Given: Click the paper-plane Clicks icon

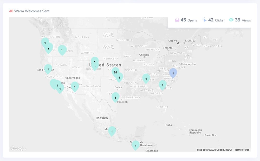Looking at the screenshot, I should coord(205,20).
